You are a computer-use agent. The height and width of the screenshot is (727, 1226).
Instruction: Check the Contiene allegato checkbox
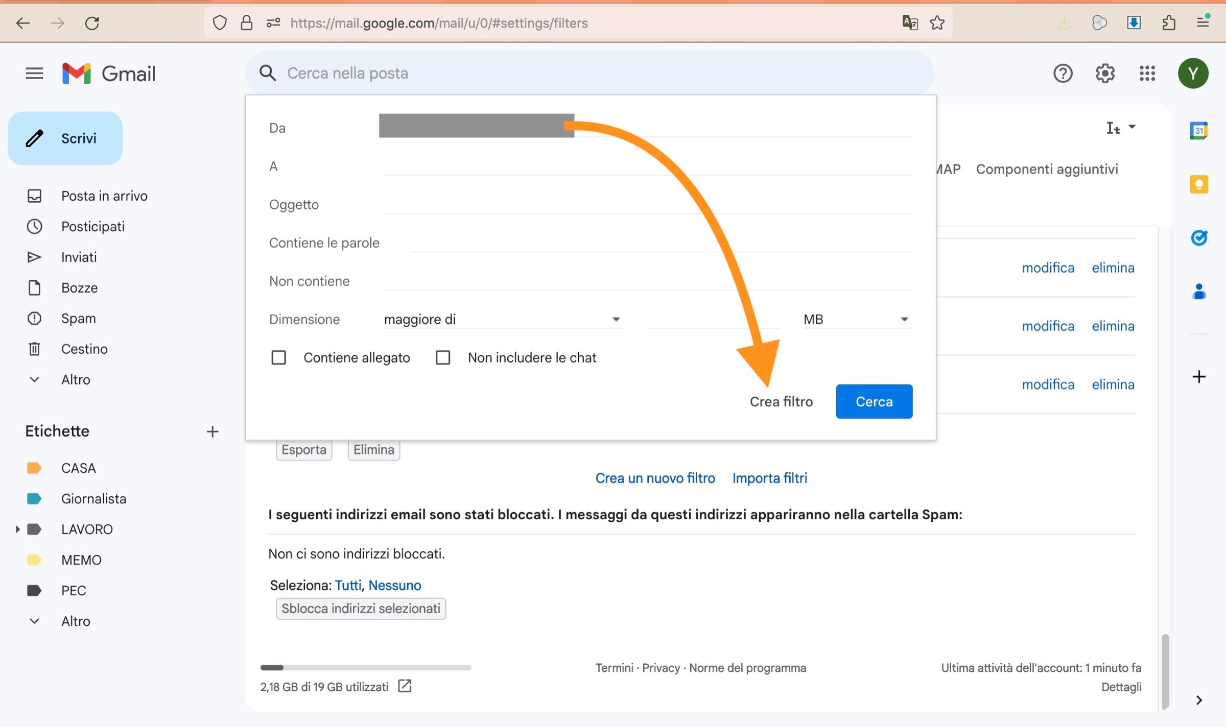point(278,357)
